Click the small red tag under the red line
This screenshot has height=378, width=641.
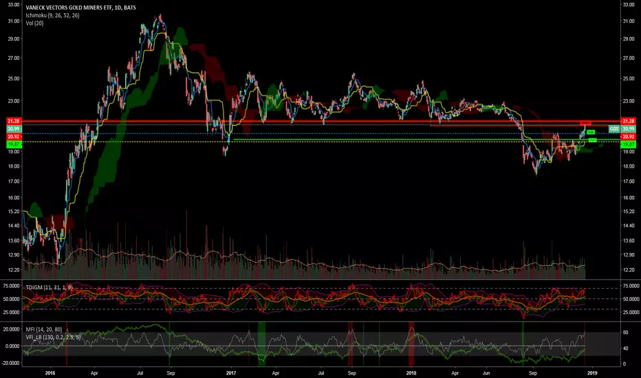tap(586, 124)
